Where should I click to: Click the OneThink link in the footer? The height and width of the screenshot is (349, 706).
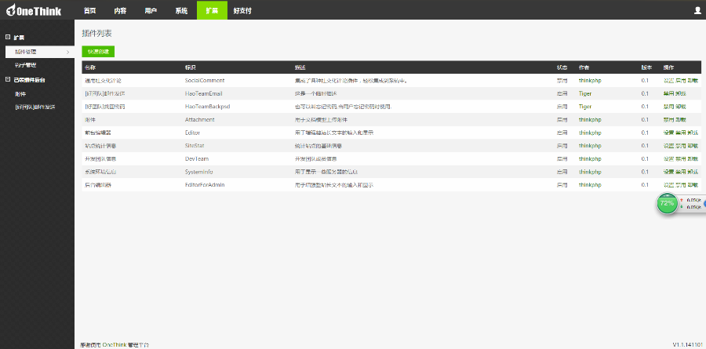pos(115,345)
